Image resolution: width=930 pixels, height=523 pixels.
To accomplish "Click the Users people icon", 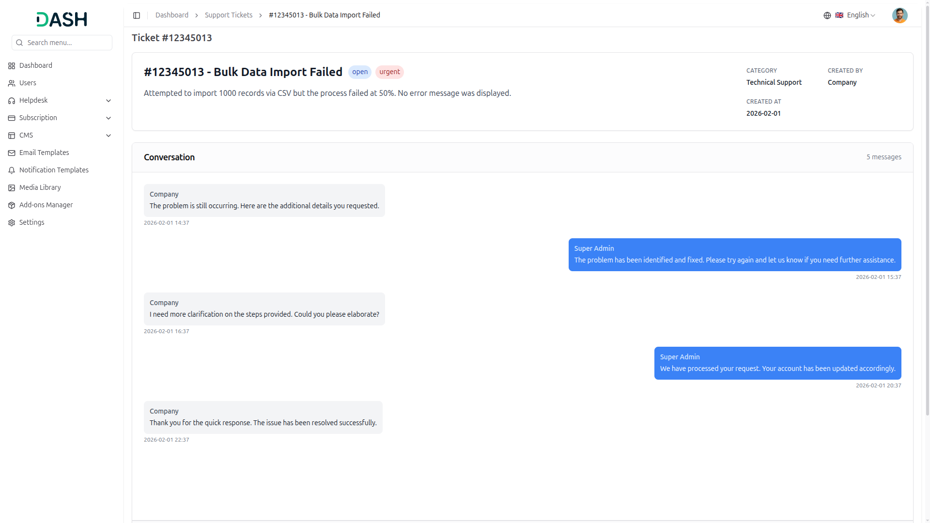I will pos(12,83).
